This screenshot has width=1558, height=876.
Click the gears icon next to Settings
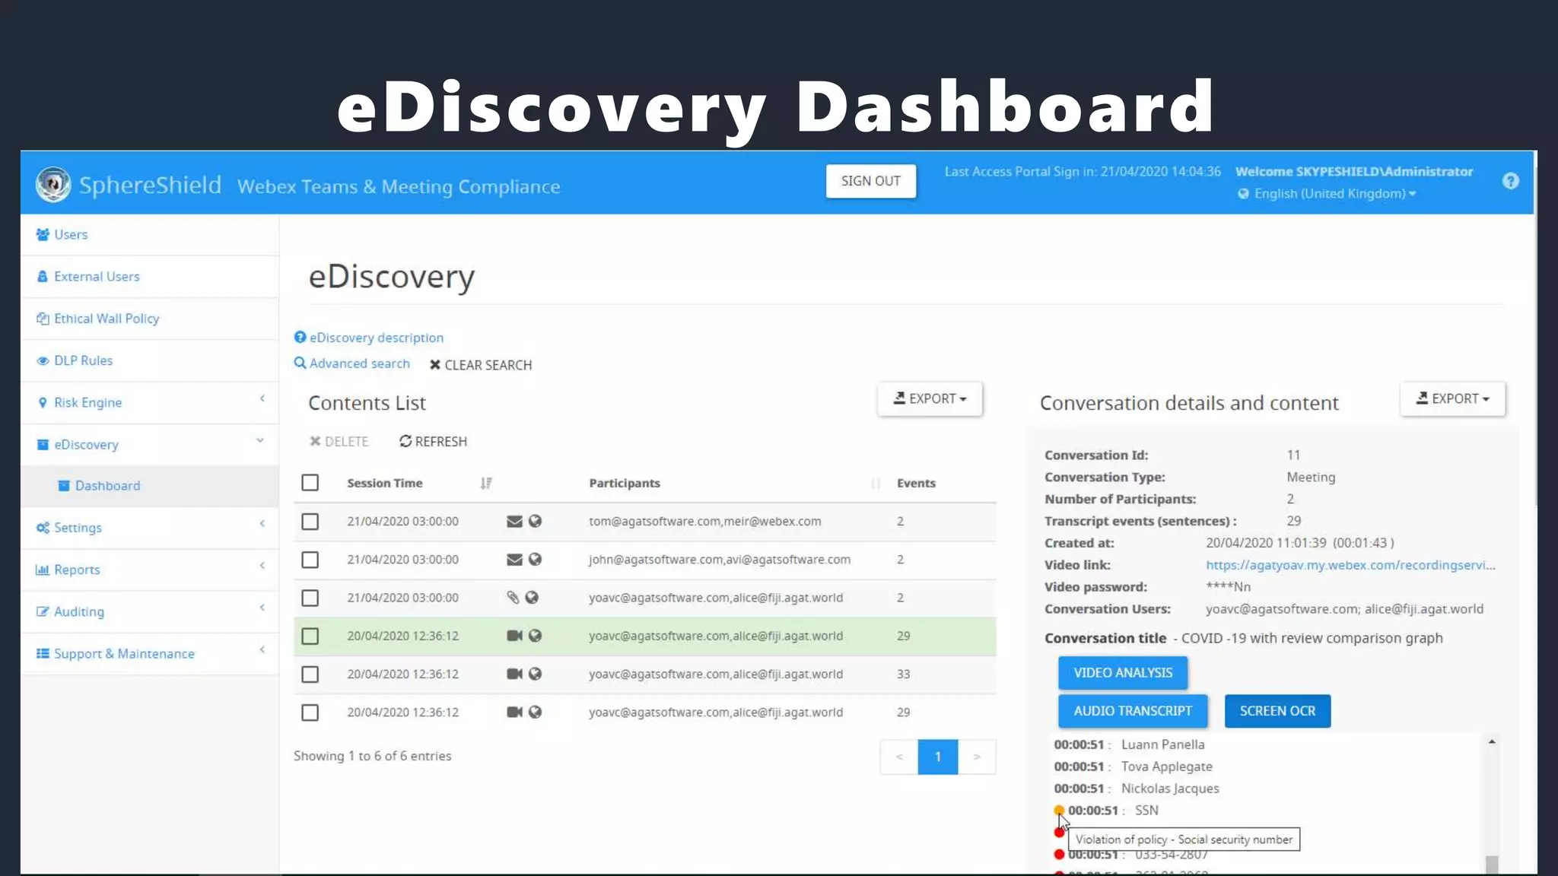[x=43, y=527]
